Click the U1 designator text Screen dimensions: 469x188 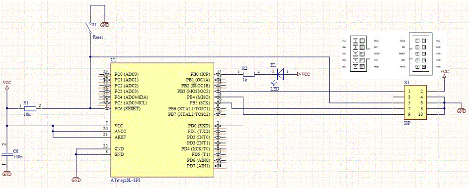[113, 60]
